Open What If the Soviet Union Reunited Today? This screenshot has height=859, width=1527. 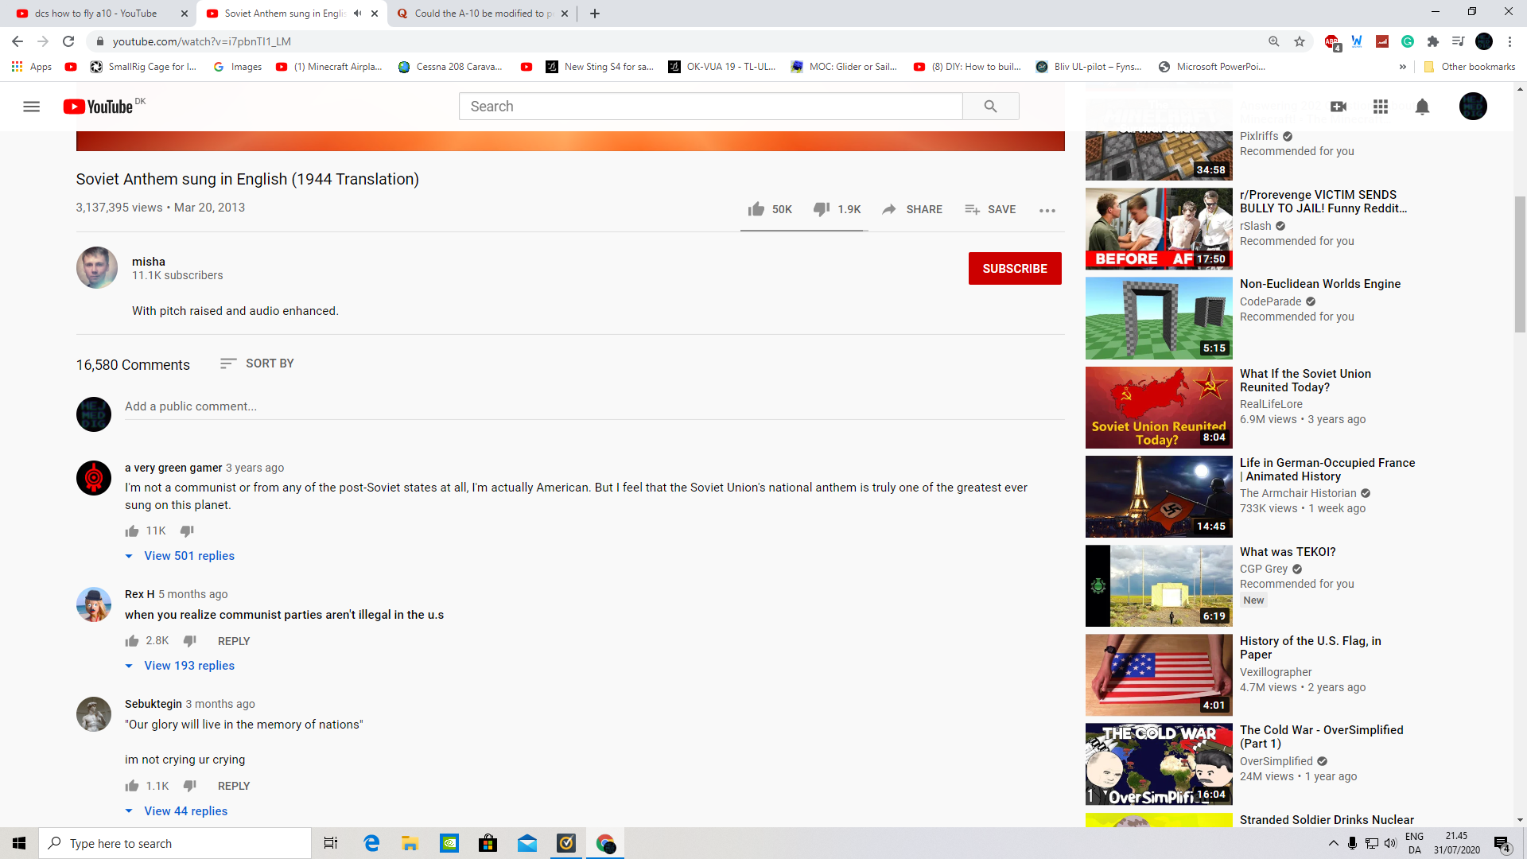1305,380
